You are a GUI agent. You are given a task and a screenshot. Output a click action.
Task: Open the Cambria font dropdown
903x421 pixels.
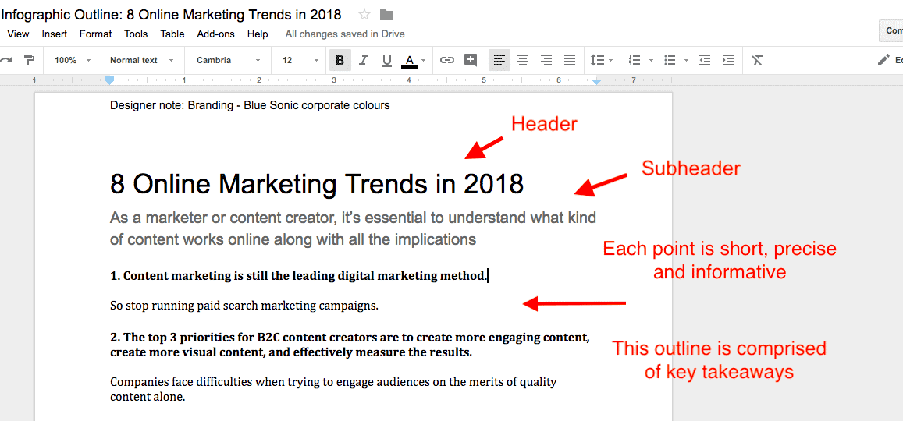(228, 60)
